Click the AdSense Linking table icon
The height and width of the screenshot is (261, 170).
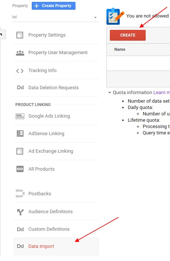20,134
